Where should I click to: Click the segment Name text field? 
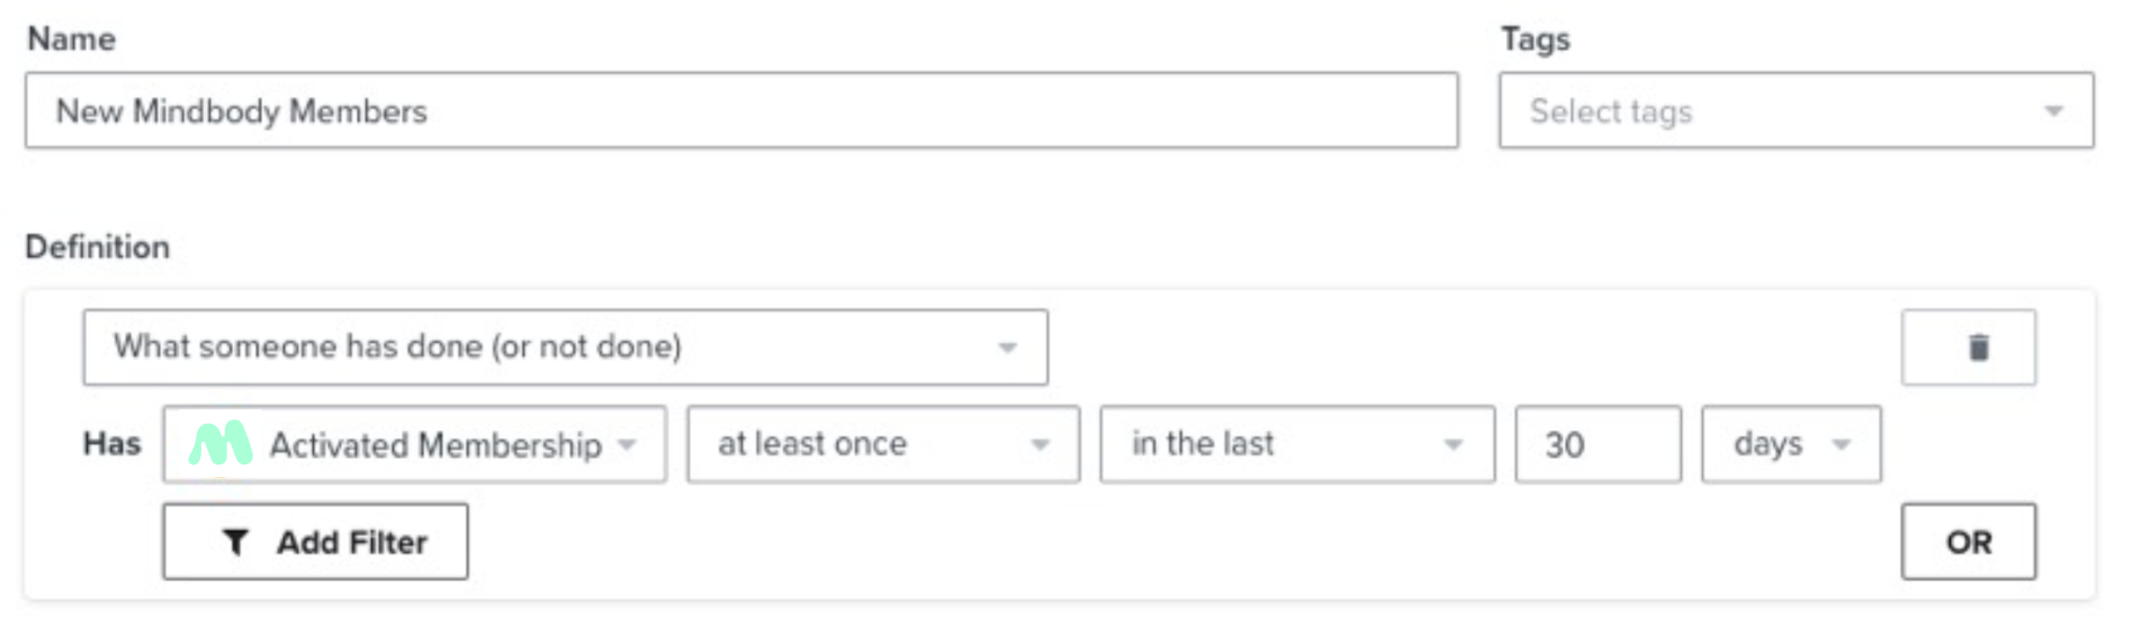point(741,111)
